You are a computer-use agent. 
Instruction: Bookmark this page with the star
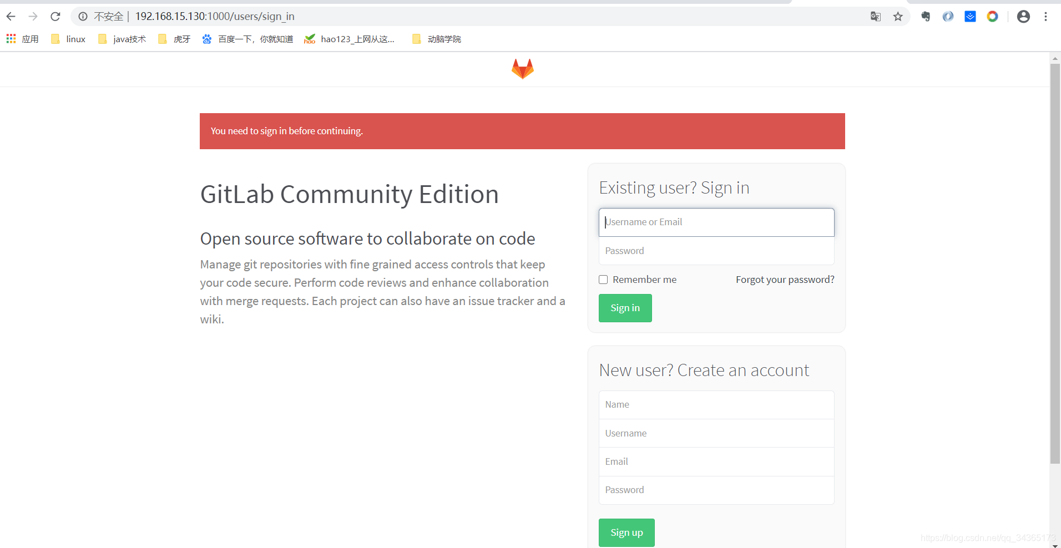point(898,17)
